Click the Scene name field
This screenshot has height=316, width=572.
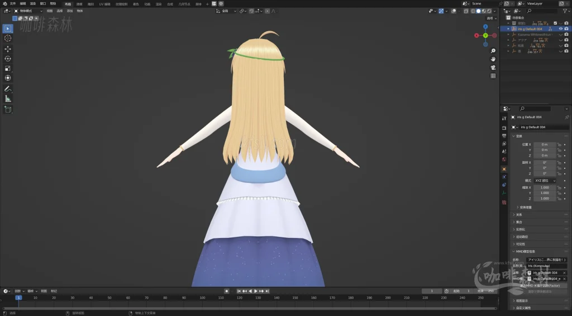[484, 4]
